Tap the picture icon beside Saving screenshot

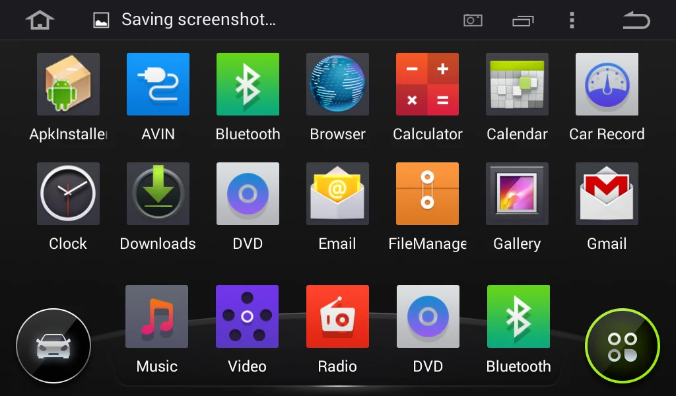[101, 20]
